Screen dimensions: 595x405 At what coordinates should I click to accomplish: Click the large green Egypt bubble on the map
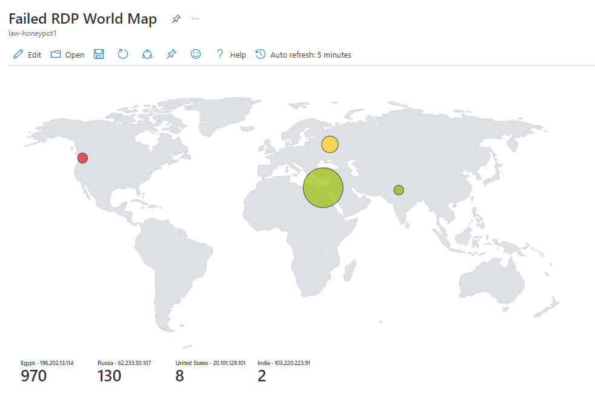click(323, 188)
